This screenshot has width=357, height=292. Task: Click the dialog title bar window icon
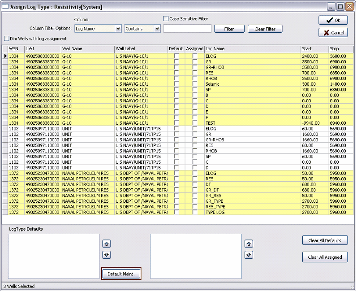pos(5,7)
